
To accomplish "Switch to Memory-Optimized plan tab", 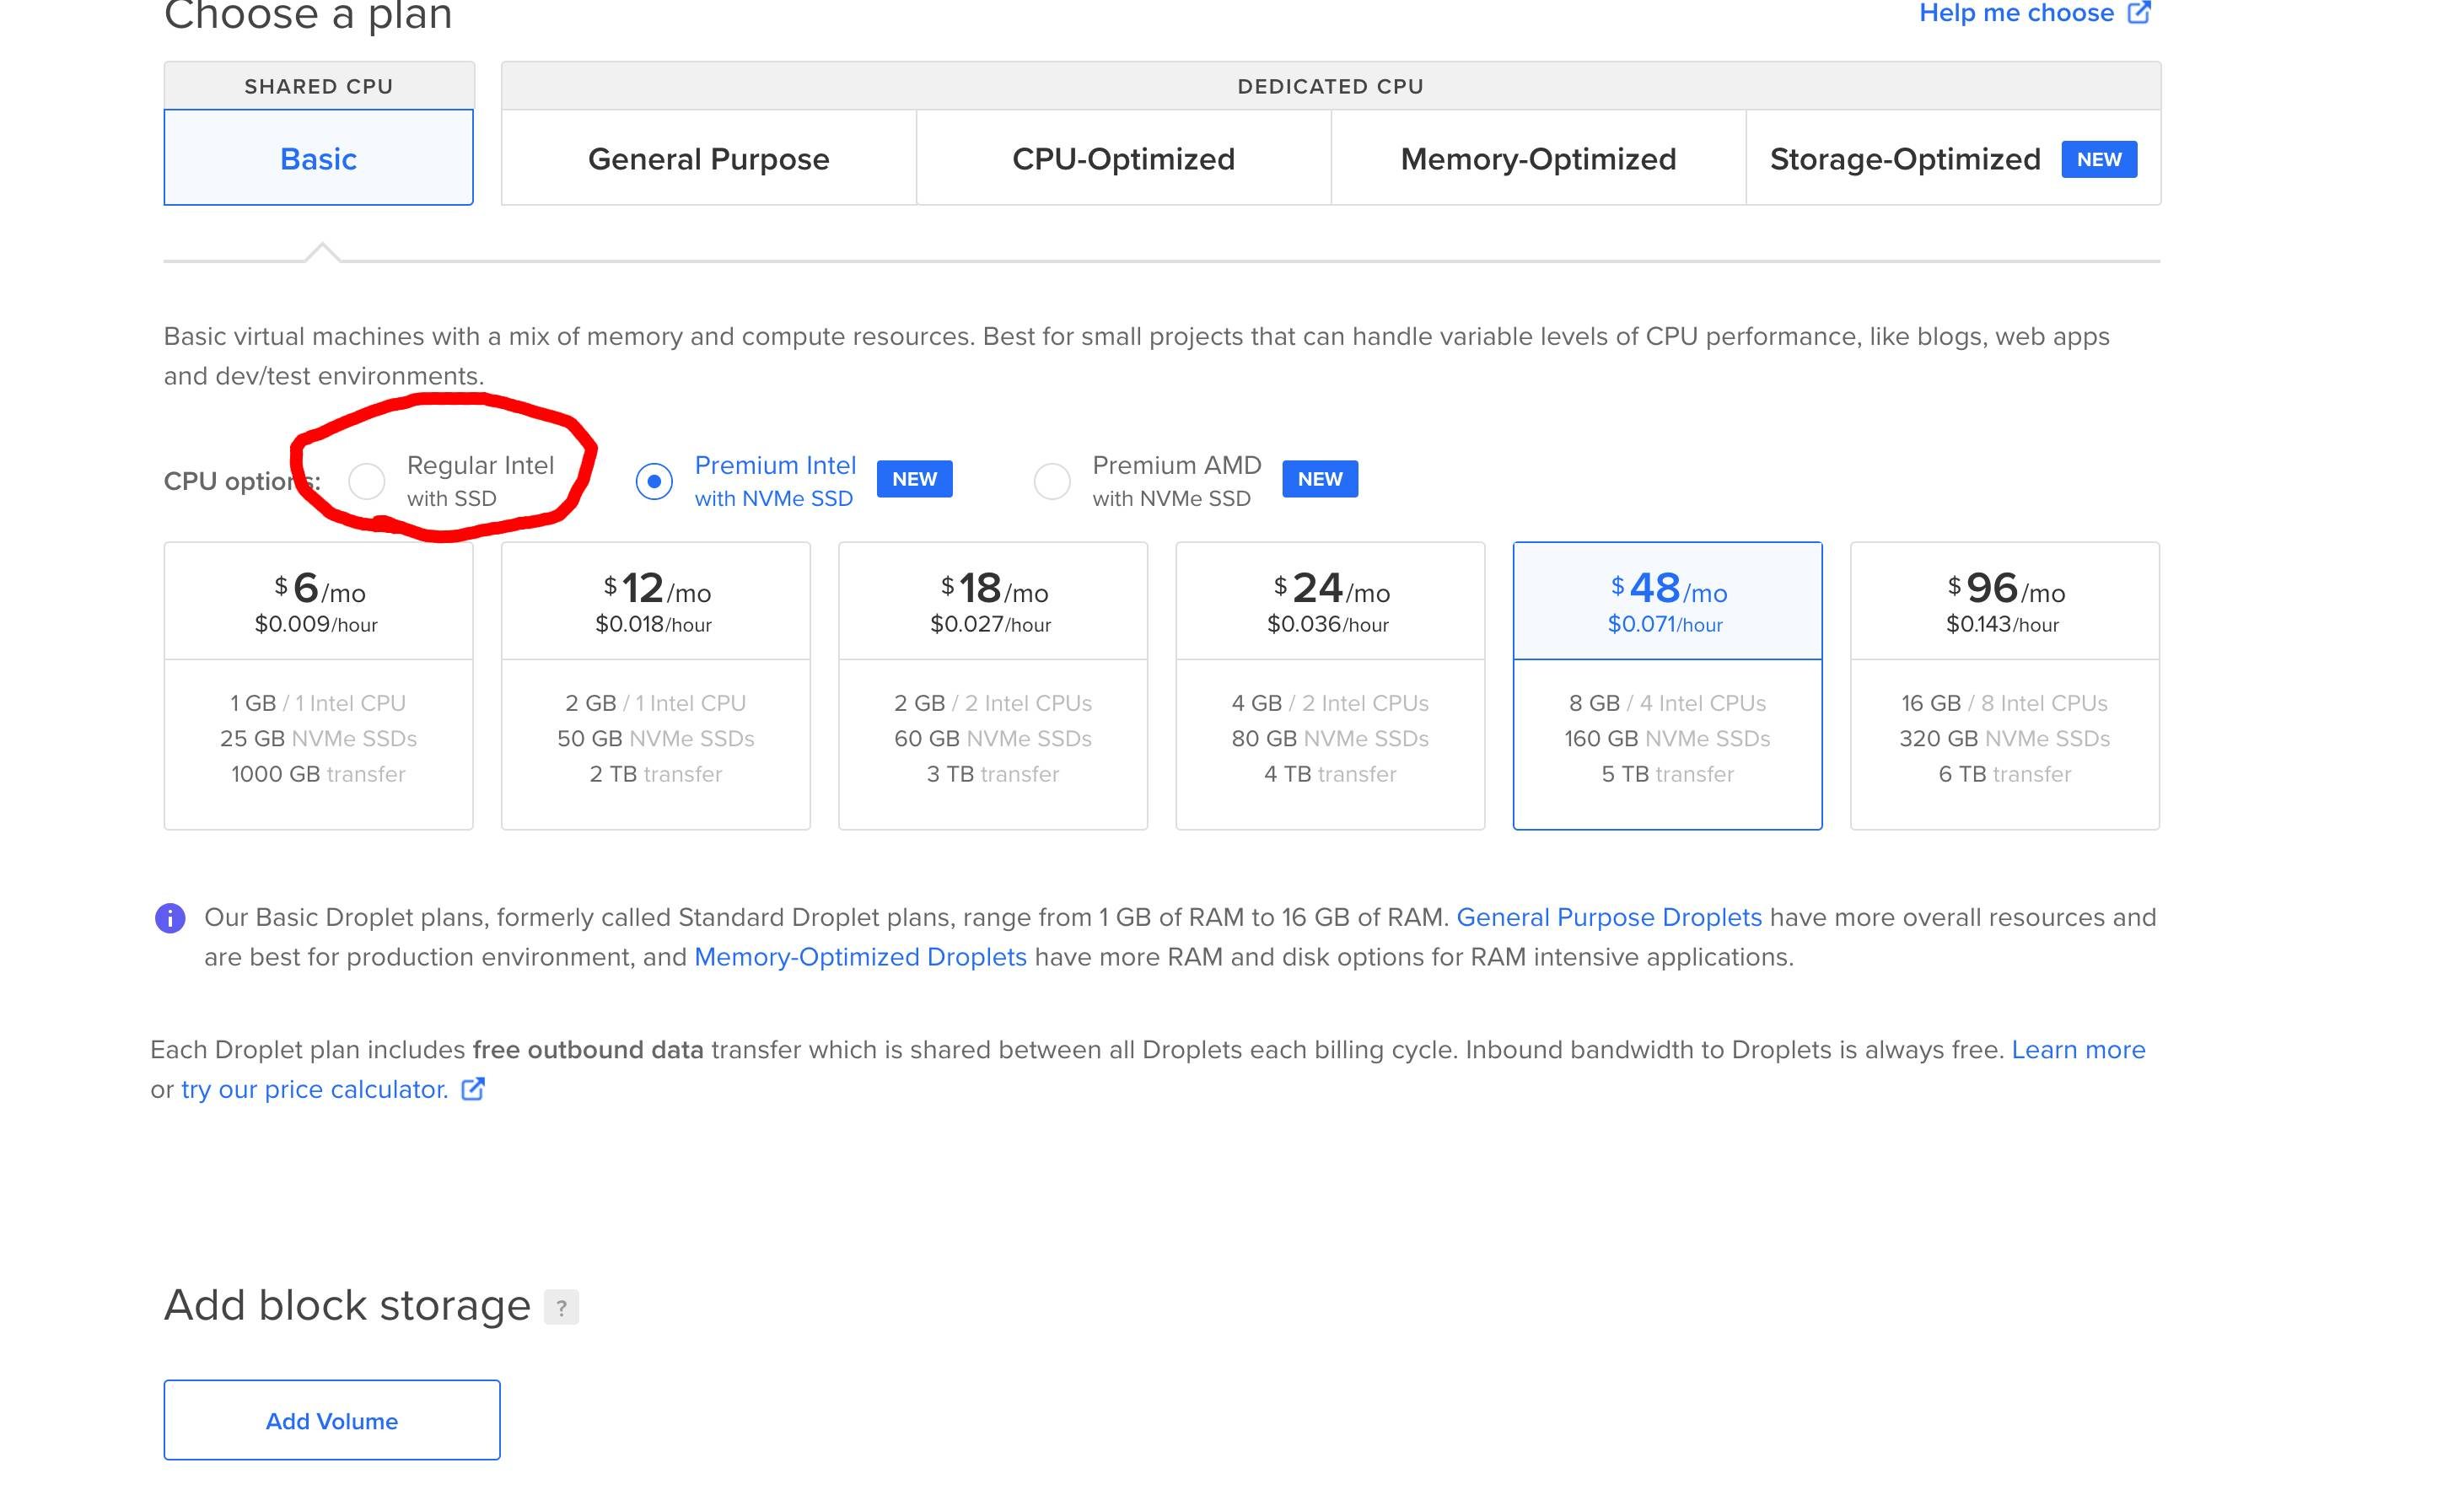I will click(1538, 158).
